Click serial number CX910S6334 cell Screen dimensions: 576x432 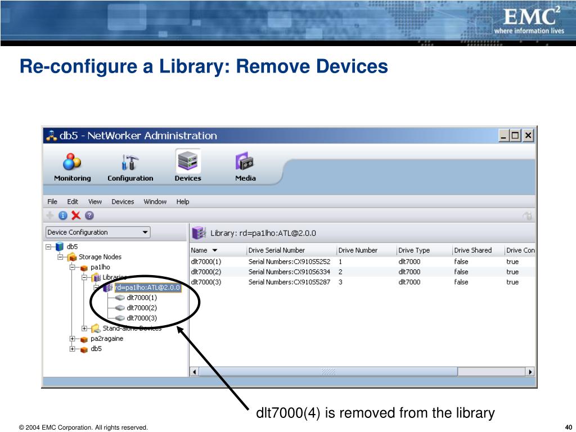tap(290, 272)
